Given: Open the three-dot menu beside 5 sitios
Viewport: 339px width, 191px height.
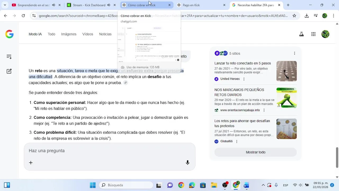Looking at the screenshot, I should (295, 53).
